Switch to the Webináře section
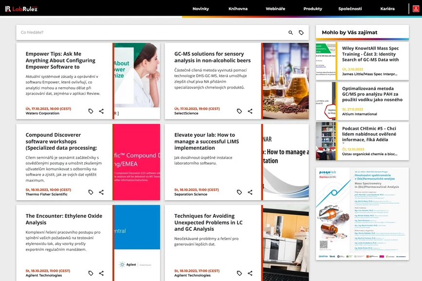 point(275,8)
